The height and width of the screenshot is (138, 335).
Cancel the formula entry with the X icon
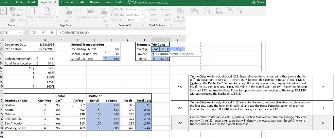(35, 33)
